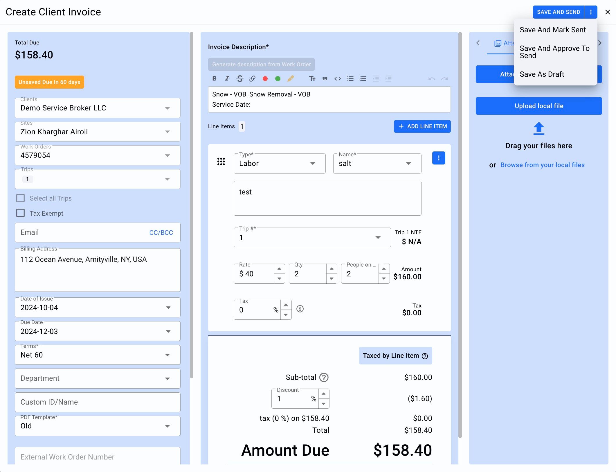Expand the Clients dropdown
616x472 pixels.
coord(167,108)
